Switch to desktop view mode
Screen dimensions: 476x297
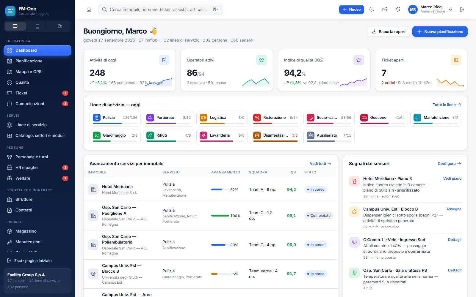(x=15, y=26)
